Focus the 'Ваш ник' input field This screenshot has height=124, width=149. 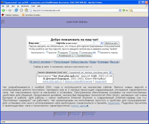point(48,43)
